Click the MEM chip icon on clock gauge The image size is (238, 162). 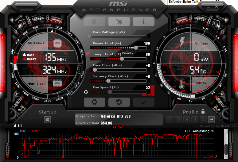(x=57, y=83)
